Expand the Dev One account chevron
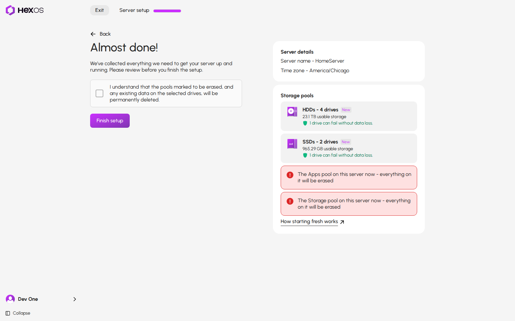Image resolution: width=515 pixels, height=321 pixels. click(75, 299)
